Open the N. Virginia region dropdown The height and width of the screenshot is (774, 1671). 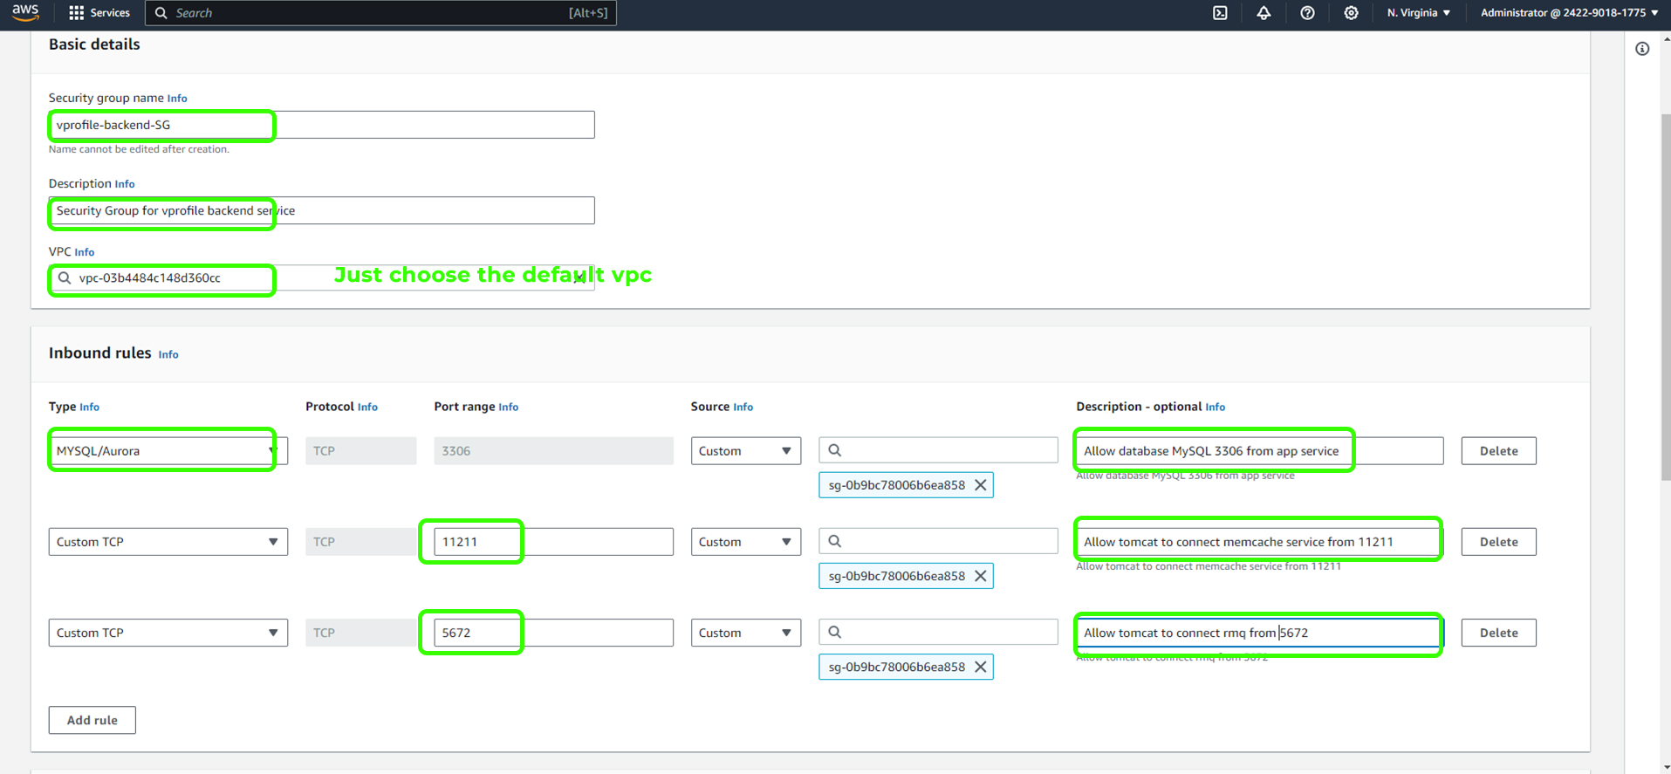pyautogui.click(x=1418, y=13)
